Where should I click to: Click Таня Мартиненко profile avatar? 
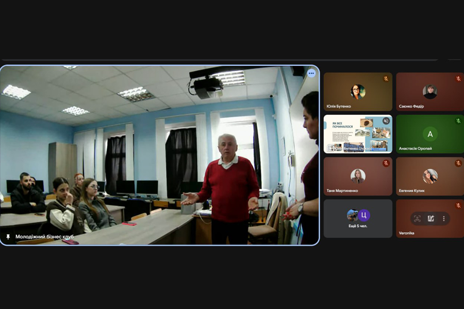(358, 176)
